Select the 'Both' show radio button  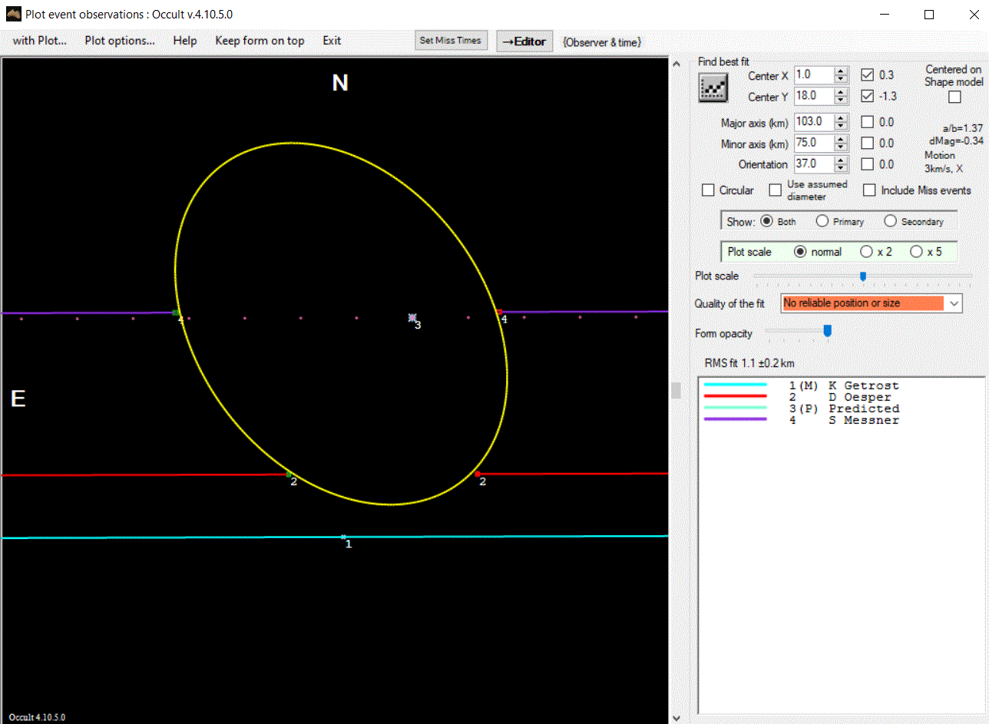click(766, 221)
